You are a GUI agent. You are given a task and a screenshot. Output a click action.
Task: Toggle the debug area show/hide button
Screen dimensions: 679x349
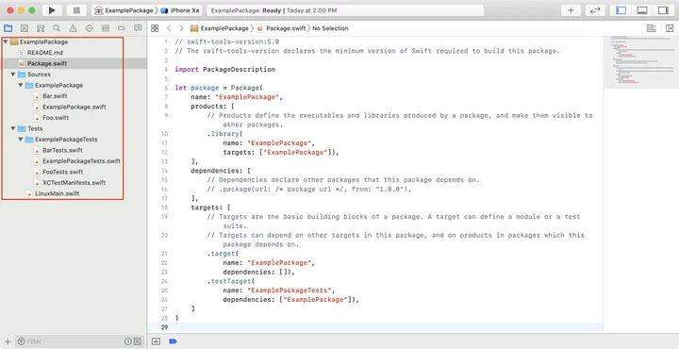[156, 341]
